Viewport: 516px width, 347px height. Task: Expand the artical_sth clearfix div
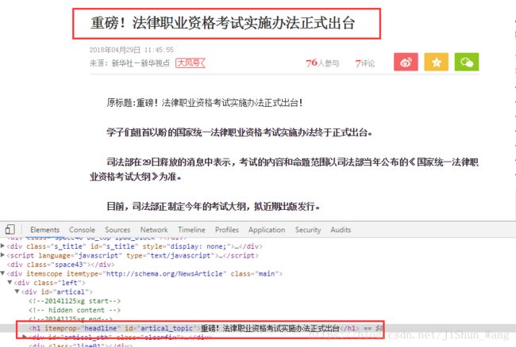24,337
